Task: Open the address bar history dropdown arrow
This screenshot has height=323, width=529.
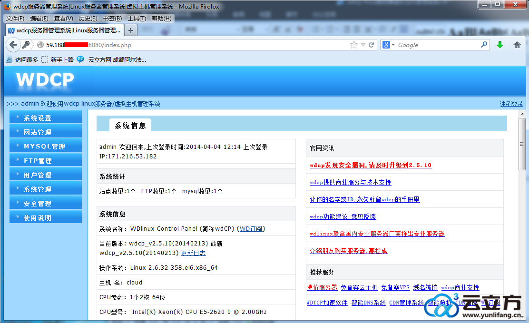Action: 363,45
